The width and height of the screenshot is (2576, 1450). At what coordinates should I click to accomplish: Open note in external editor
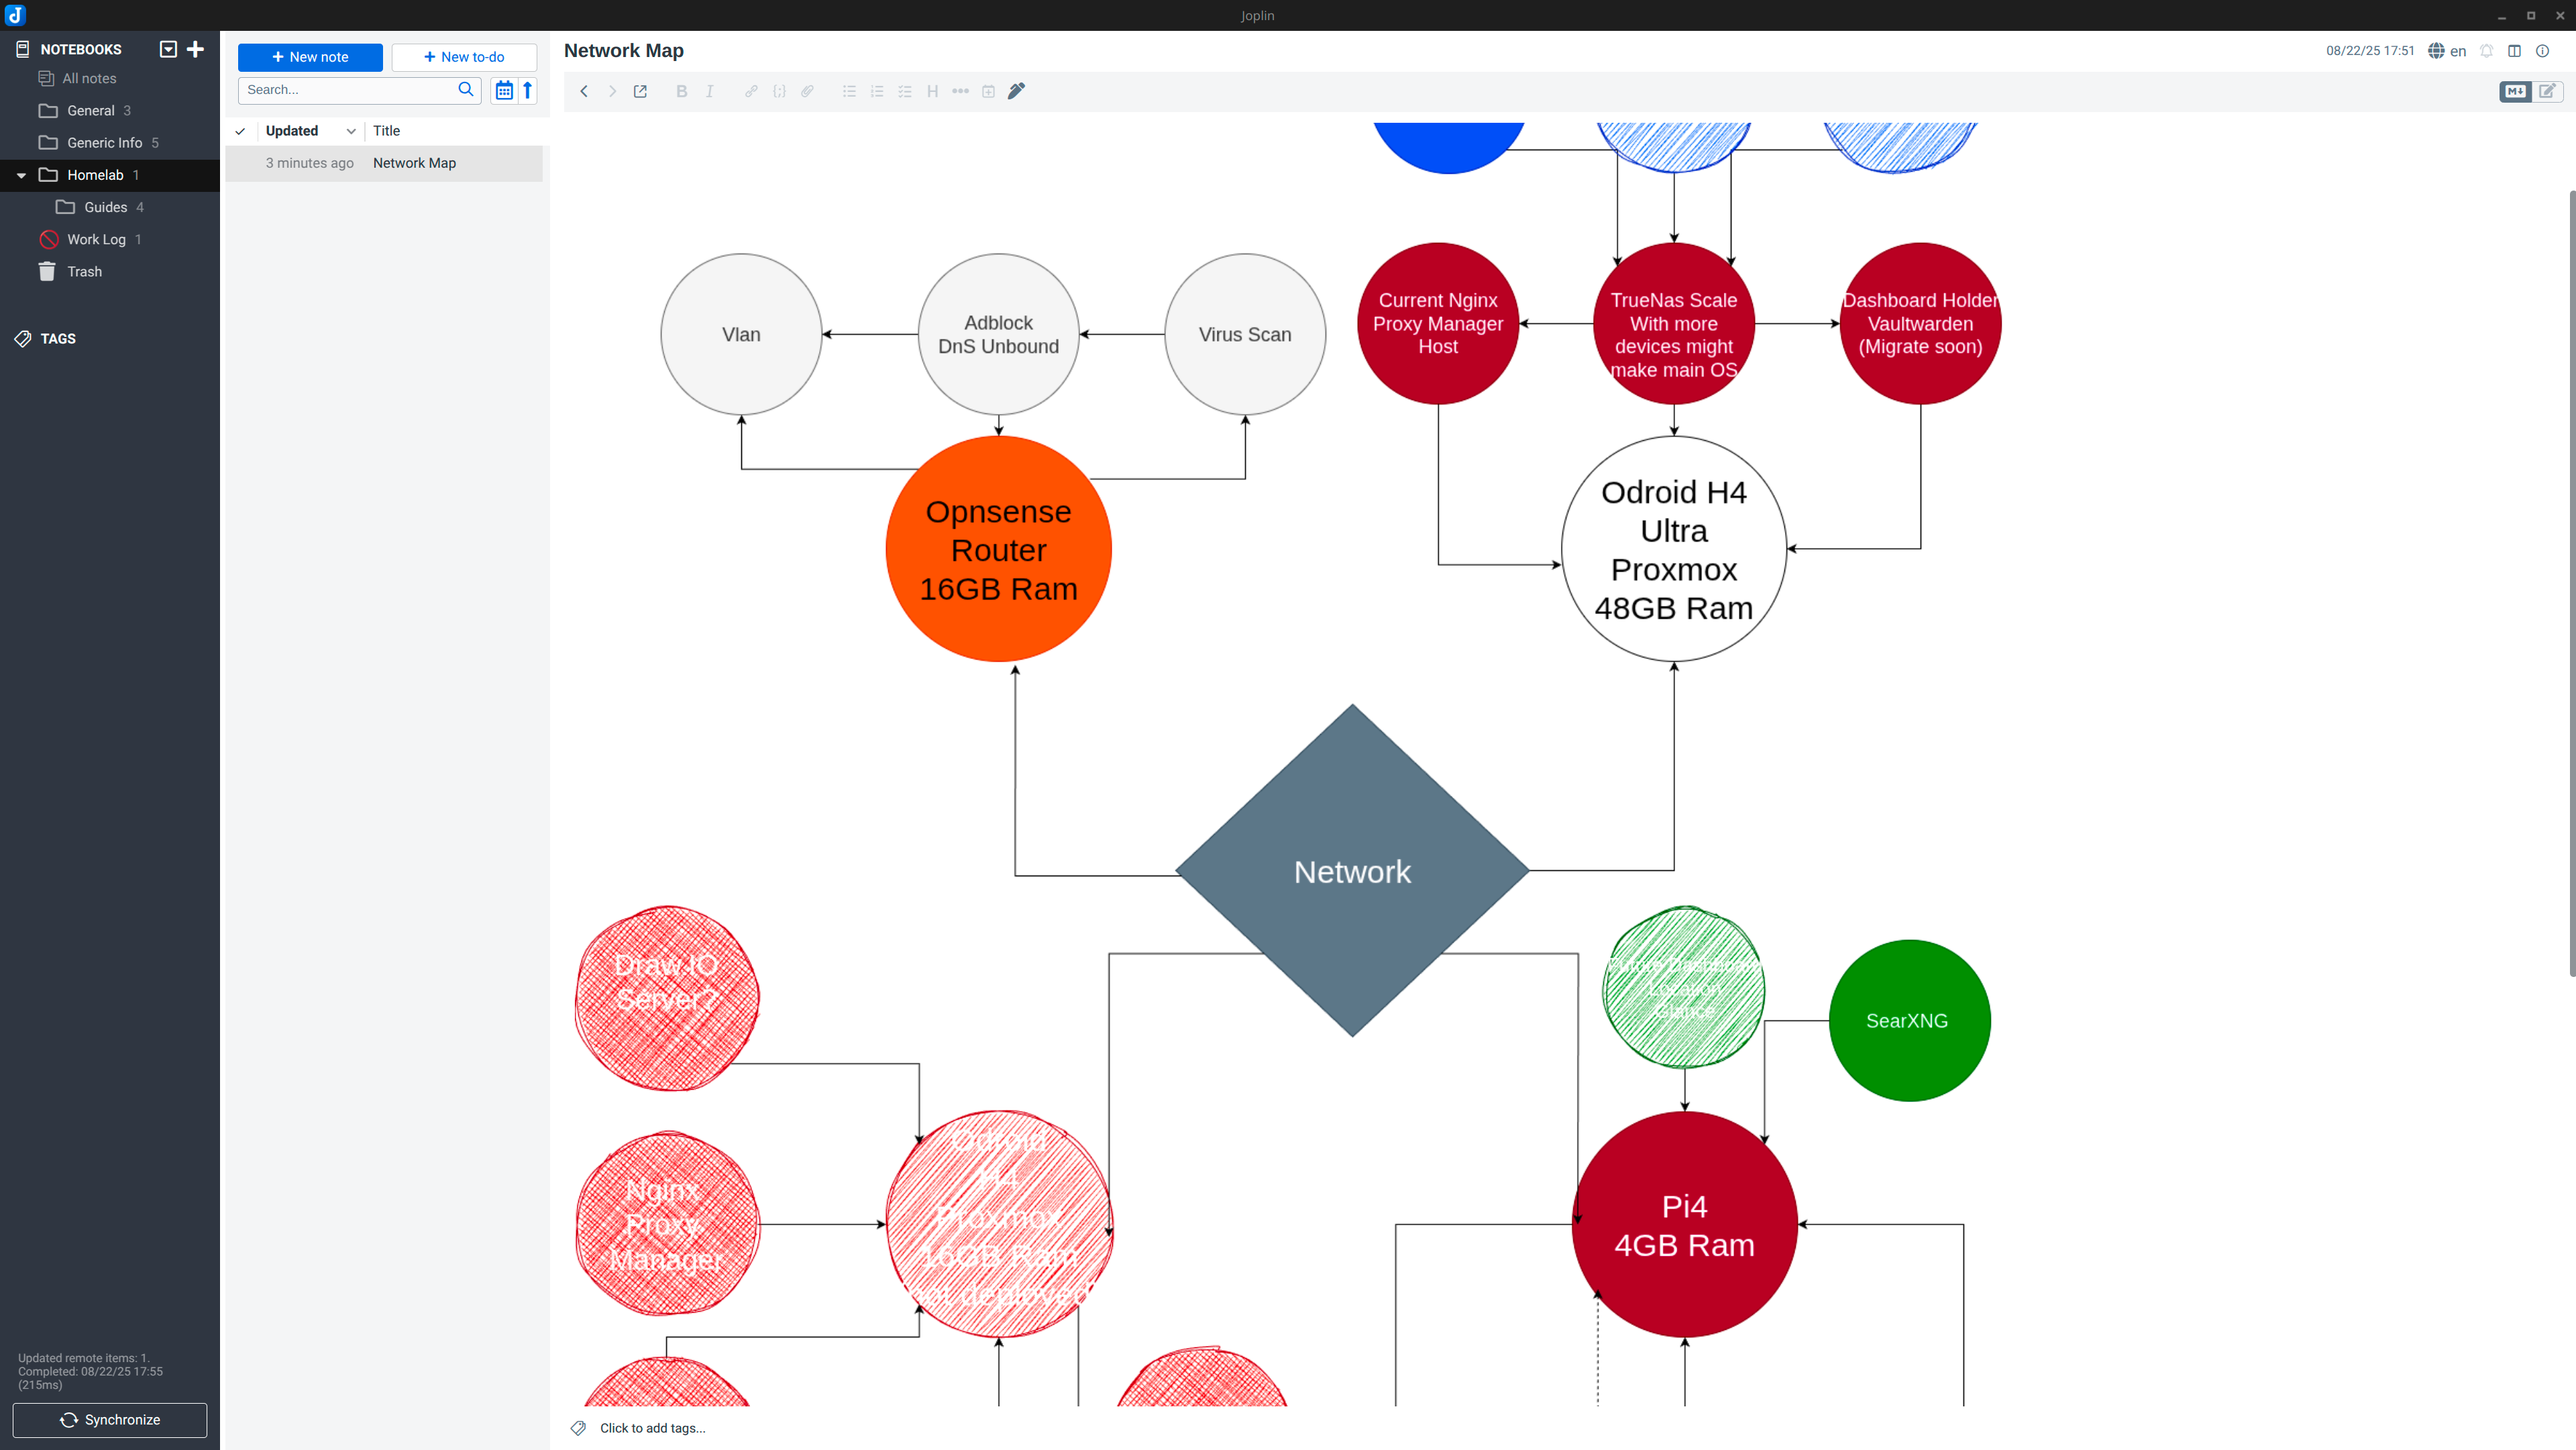[640, 91]
